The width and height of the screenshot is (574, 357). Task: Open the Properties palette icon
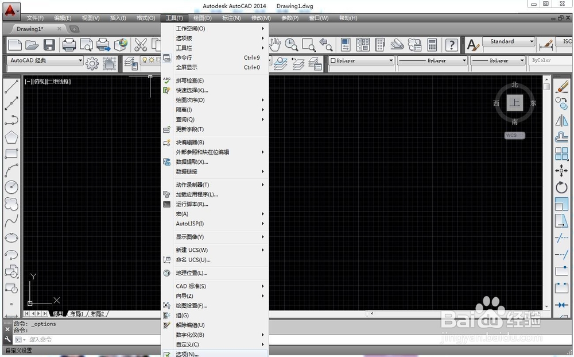point(346,45)
